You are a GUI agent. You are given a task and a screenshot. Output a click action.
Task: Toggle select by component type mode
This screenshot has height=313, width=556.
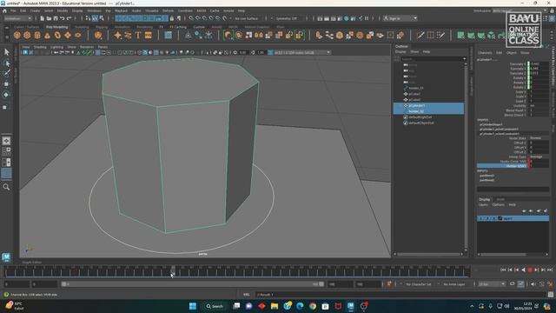[x=102, y=18]
